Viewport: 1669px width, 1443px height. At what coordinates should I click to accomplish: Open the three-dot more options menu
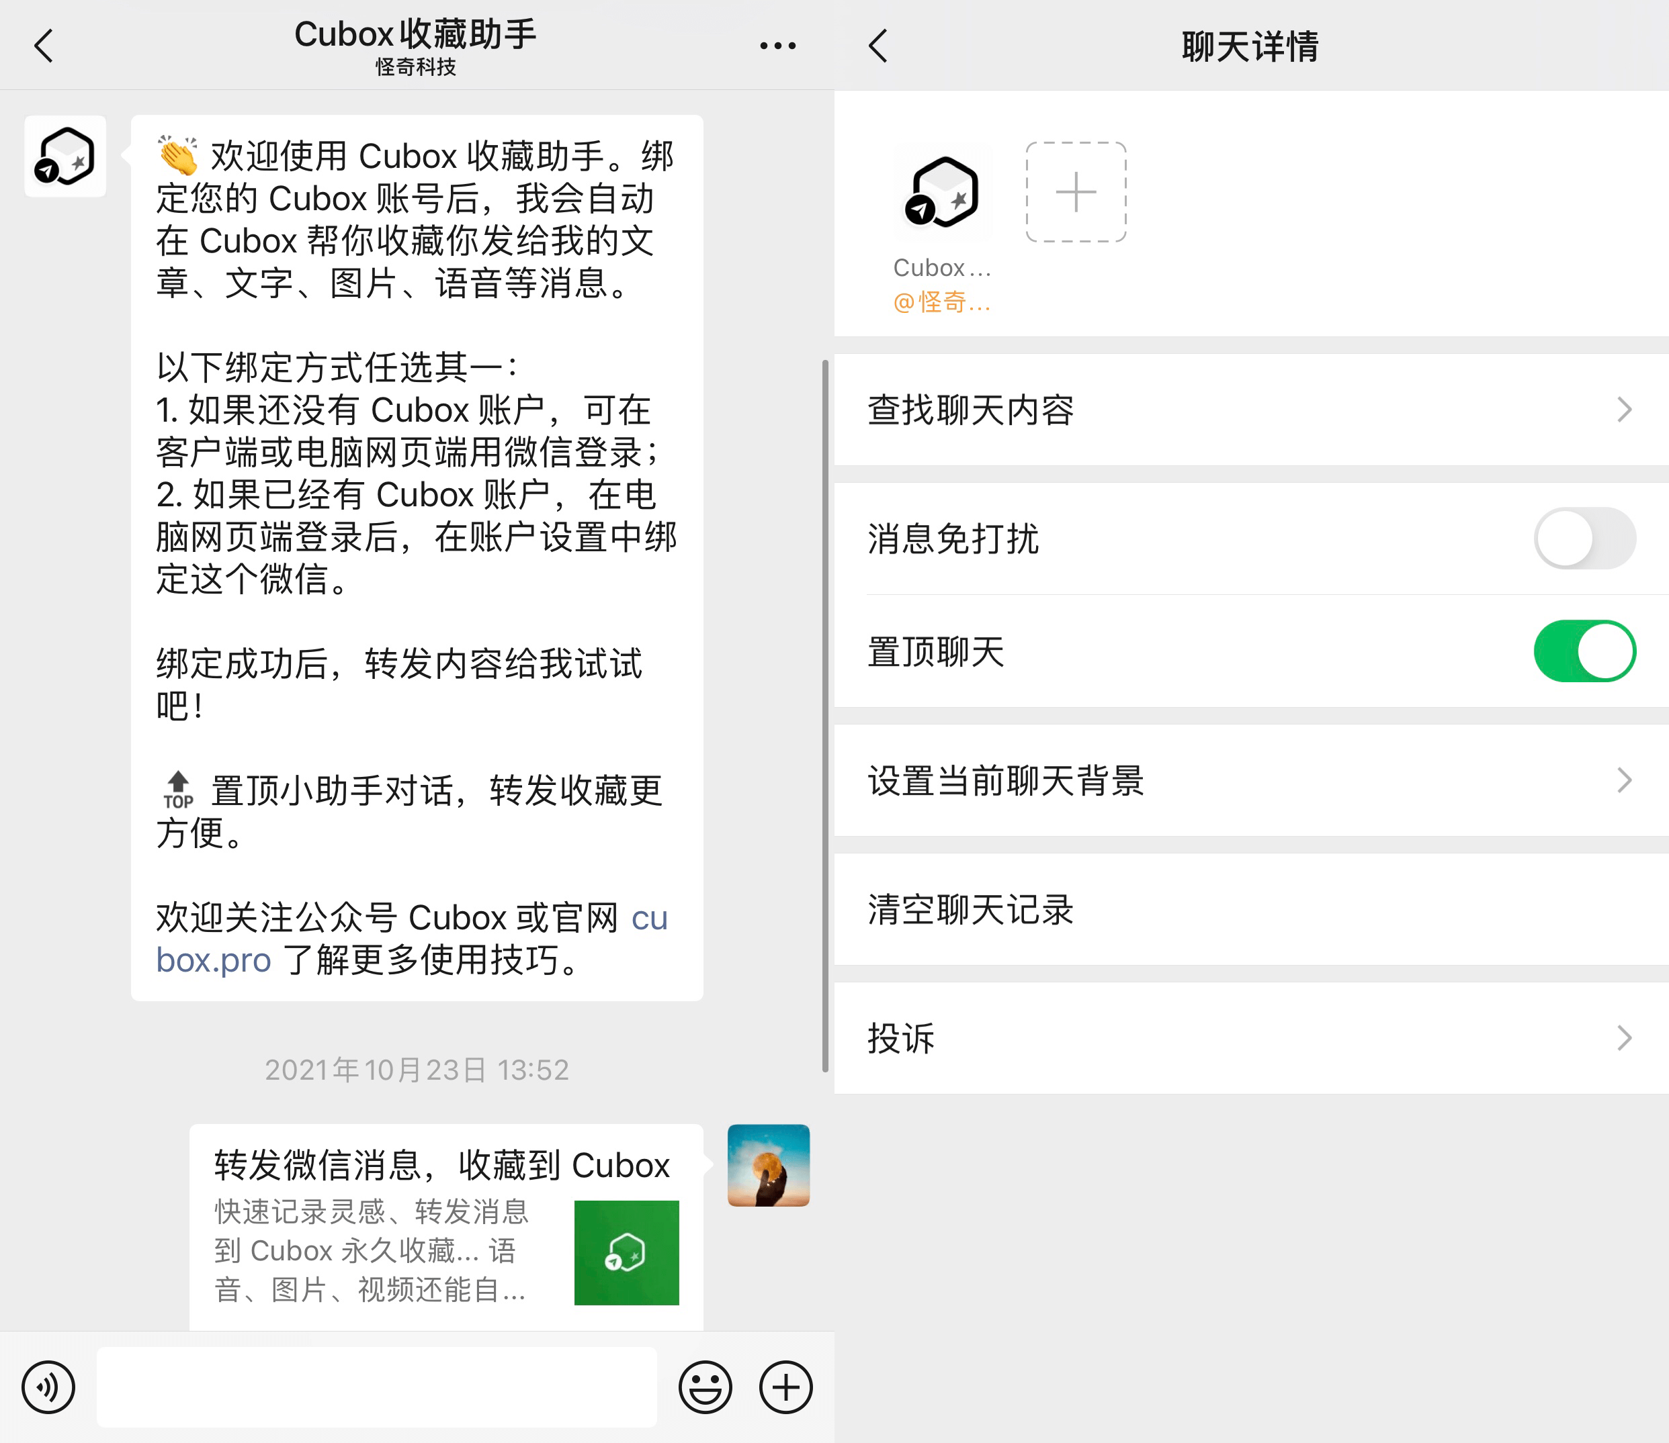click(777, 46)
